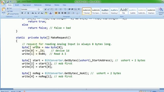Image resolution: width=164 pixels, height=92 pixels.
Task: Apply the Subtitle style
Action: (x=133, y=11)
